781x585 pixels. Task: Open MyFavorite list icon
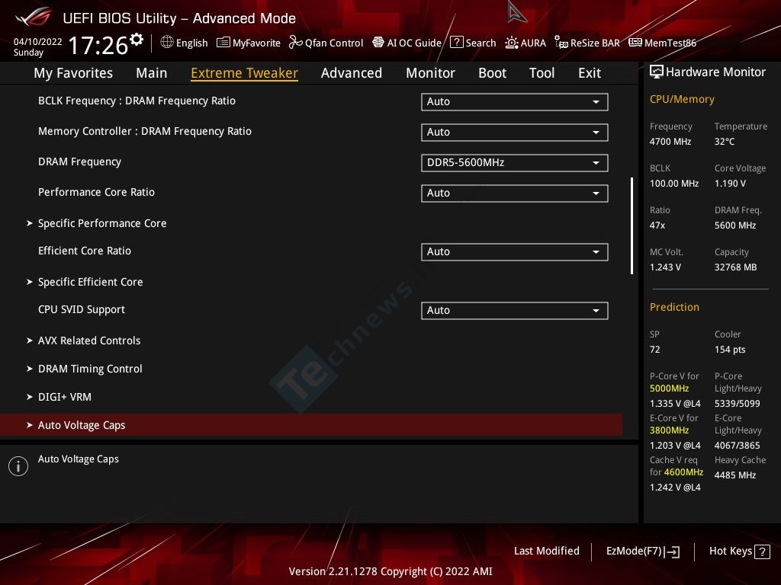tap(223, 43)
